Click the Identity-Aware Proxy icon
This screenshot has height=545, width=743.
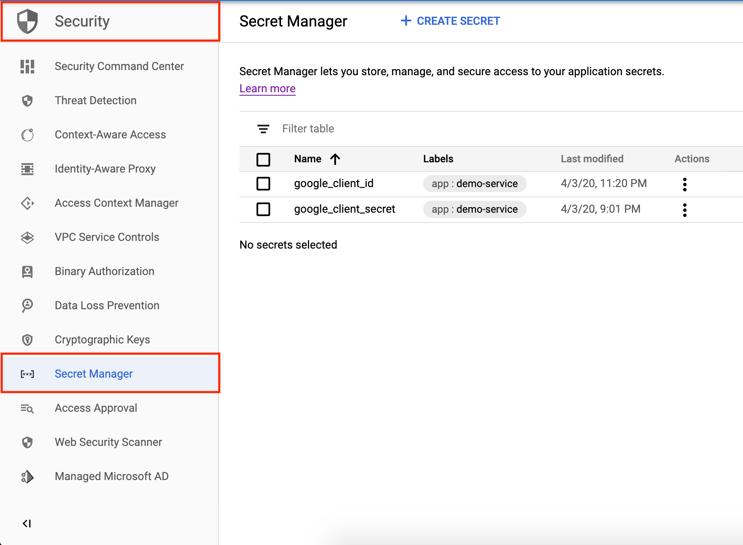pos(27,169)
